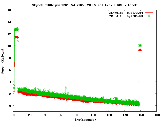Click the Time(Seconds) x-axis label
The image size is (162, 122).
tap(84, 120)
